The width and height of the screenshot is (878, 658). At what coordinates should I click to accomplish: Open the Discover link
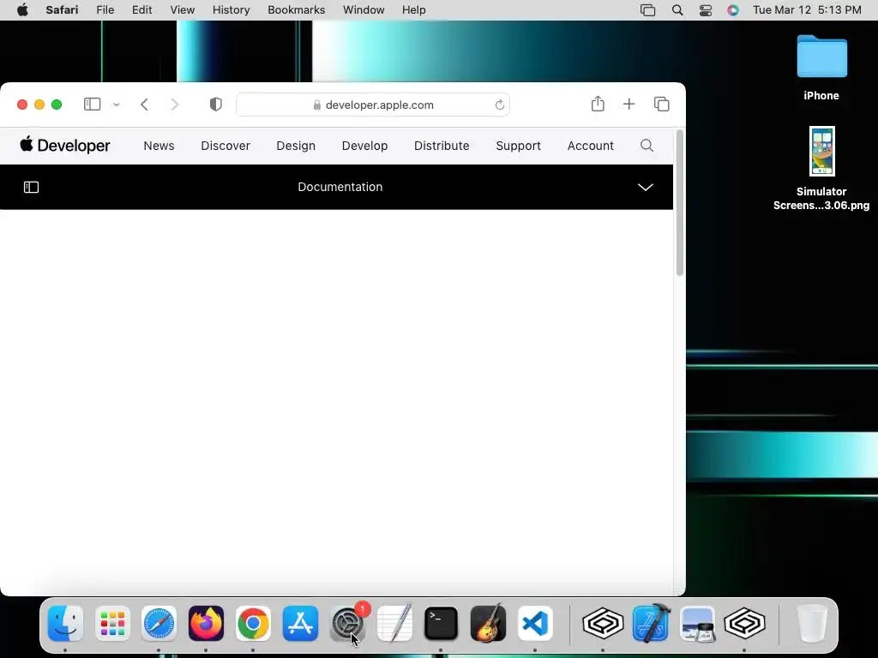tap(226, 146)
